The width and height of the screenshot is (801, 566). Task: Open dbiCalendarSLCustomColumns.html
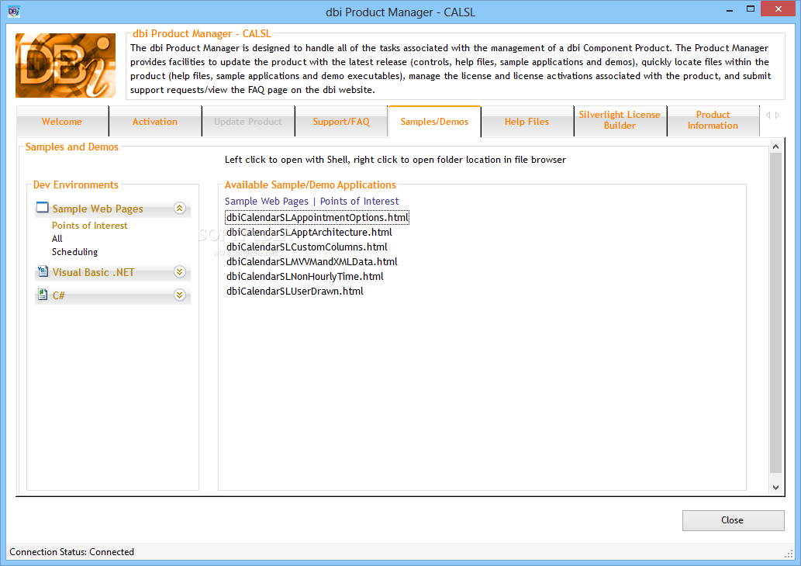[x=307, y=247]
